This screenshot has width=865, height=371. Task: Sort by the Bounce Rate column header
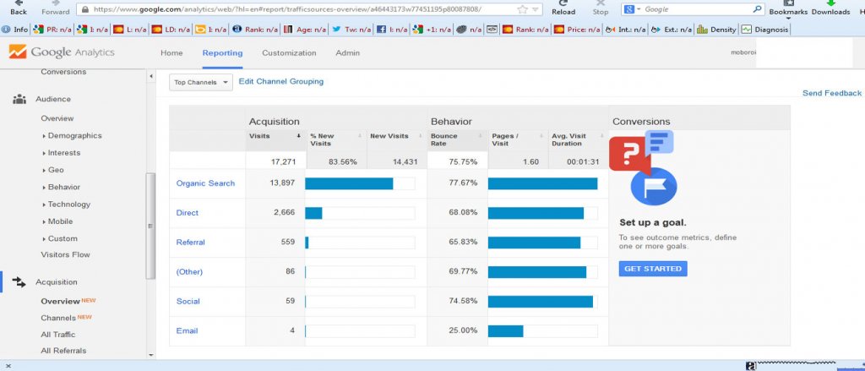457,141
